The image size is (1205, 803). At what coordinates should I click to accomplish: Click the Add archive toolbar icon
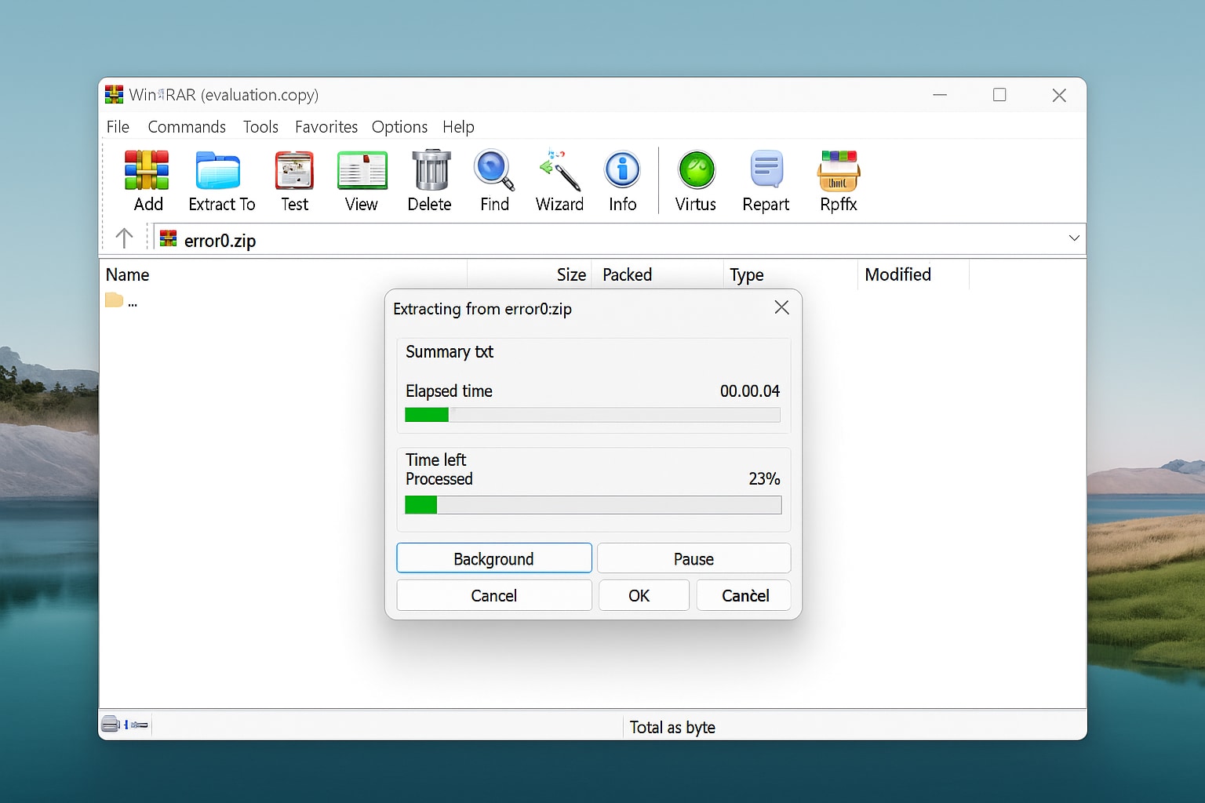pos(147,170)
